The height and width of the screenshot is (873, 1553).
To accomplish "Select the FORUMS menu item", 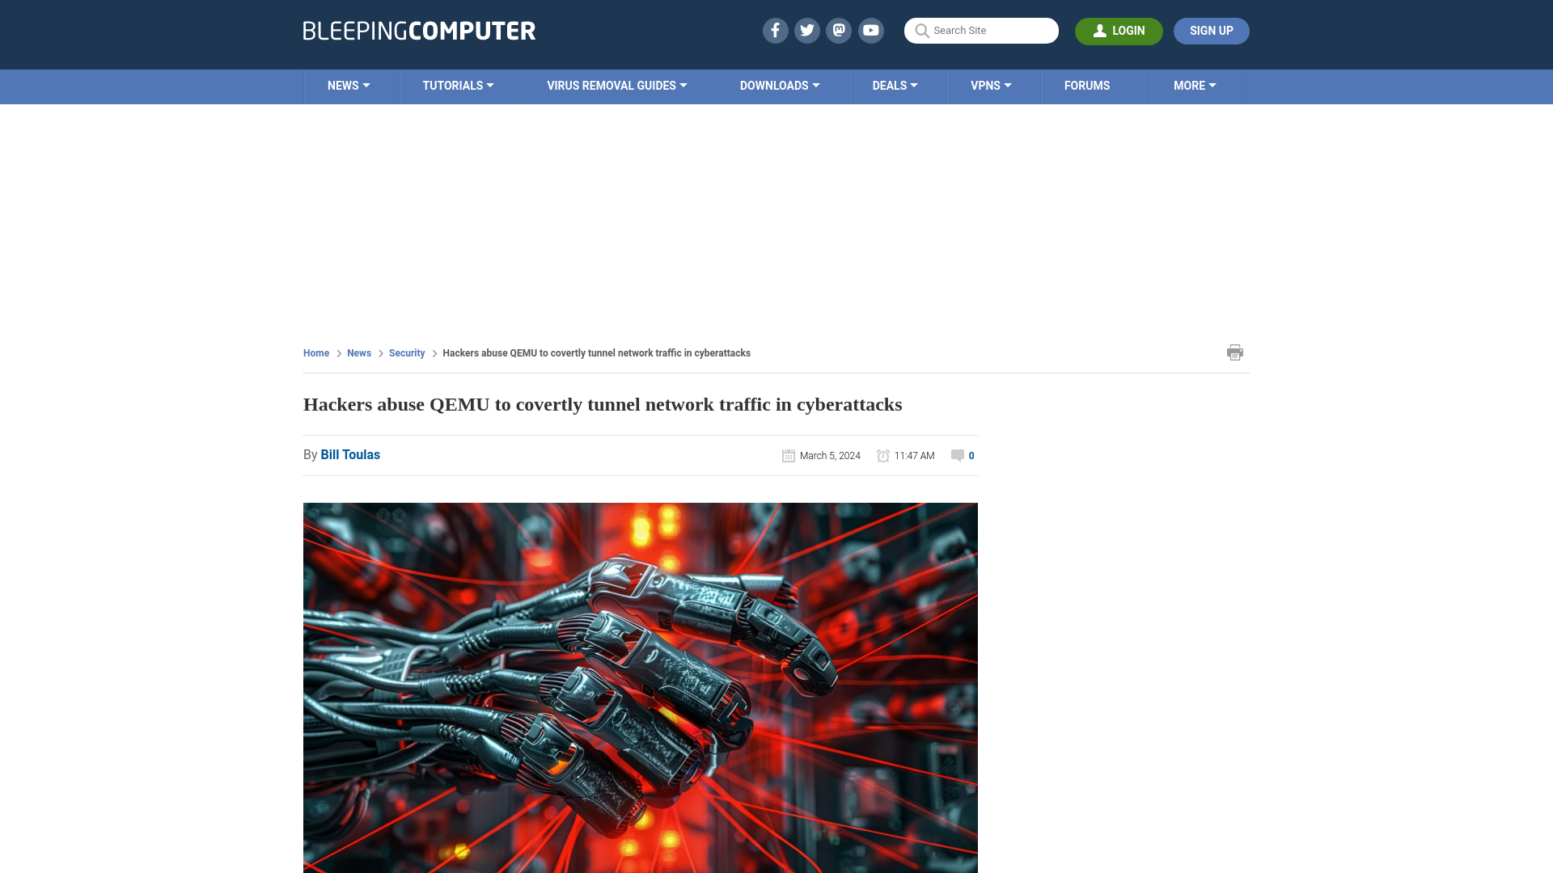I will click(1087, 85).
